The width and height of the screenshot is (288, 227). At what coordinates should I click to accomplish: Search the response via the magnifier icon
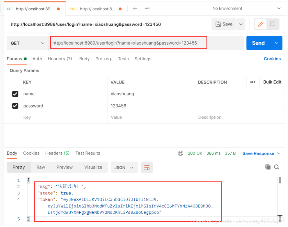277,167
